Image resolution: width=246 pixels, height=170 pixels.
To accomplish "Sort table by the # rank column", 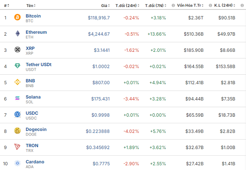I will click(x=7, y=6).
